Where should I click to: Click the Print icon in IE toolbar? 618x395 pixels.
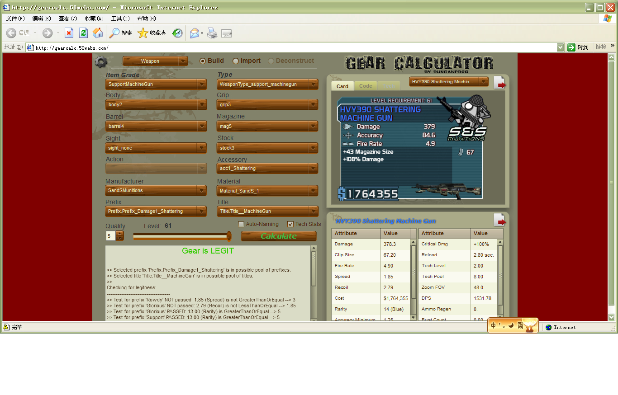212,33
